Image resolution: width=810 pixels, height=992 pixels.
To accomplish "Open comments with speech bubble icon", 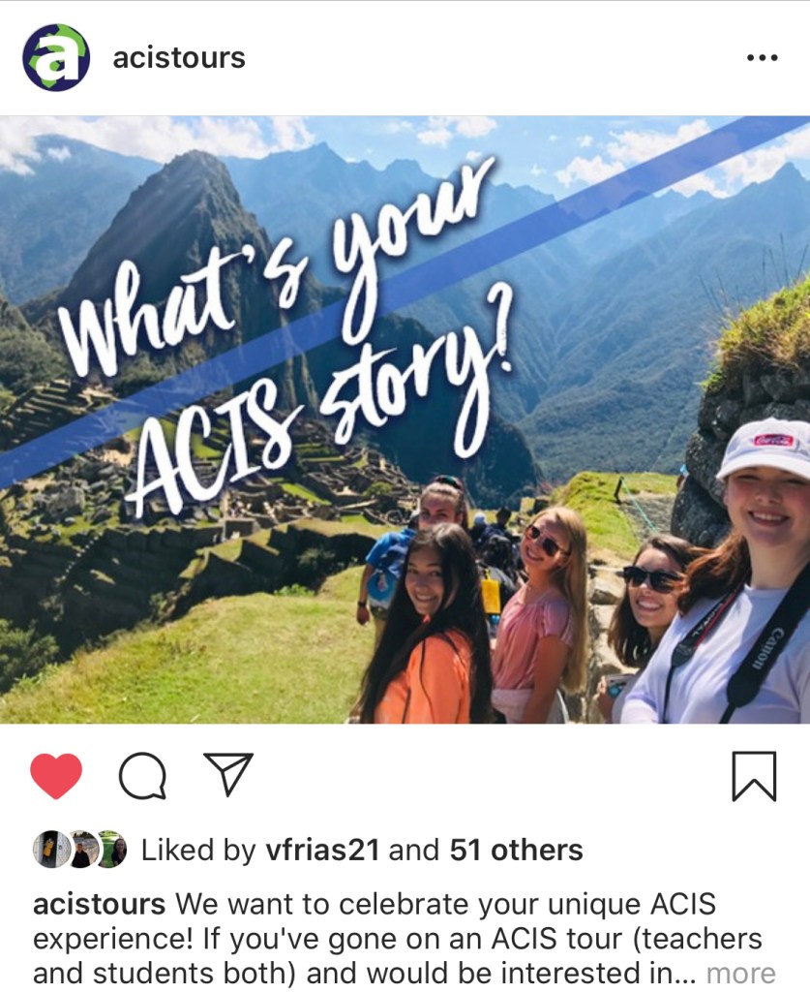I will [143, 776].
